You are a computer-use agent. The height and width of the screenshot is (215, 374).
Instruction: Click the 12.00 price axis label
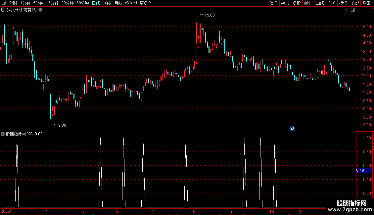coord(366,76)
